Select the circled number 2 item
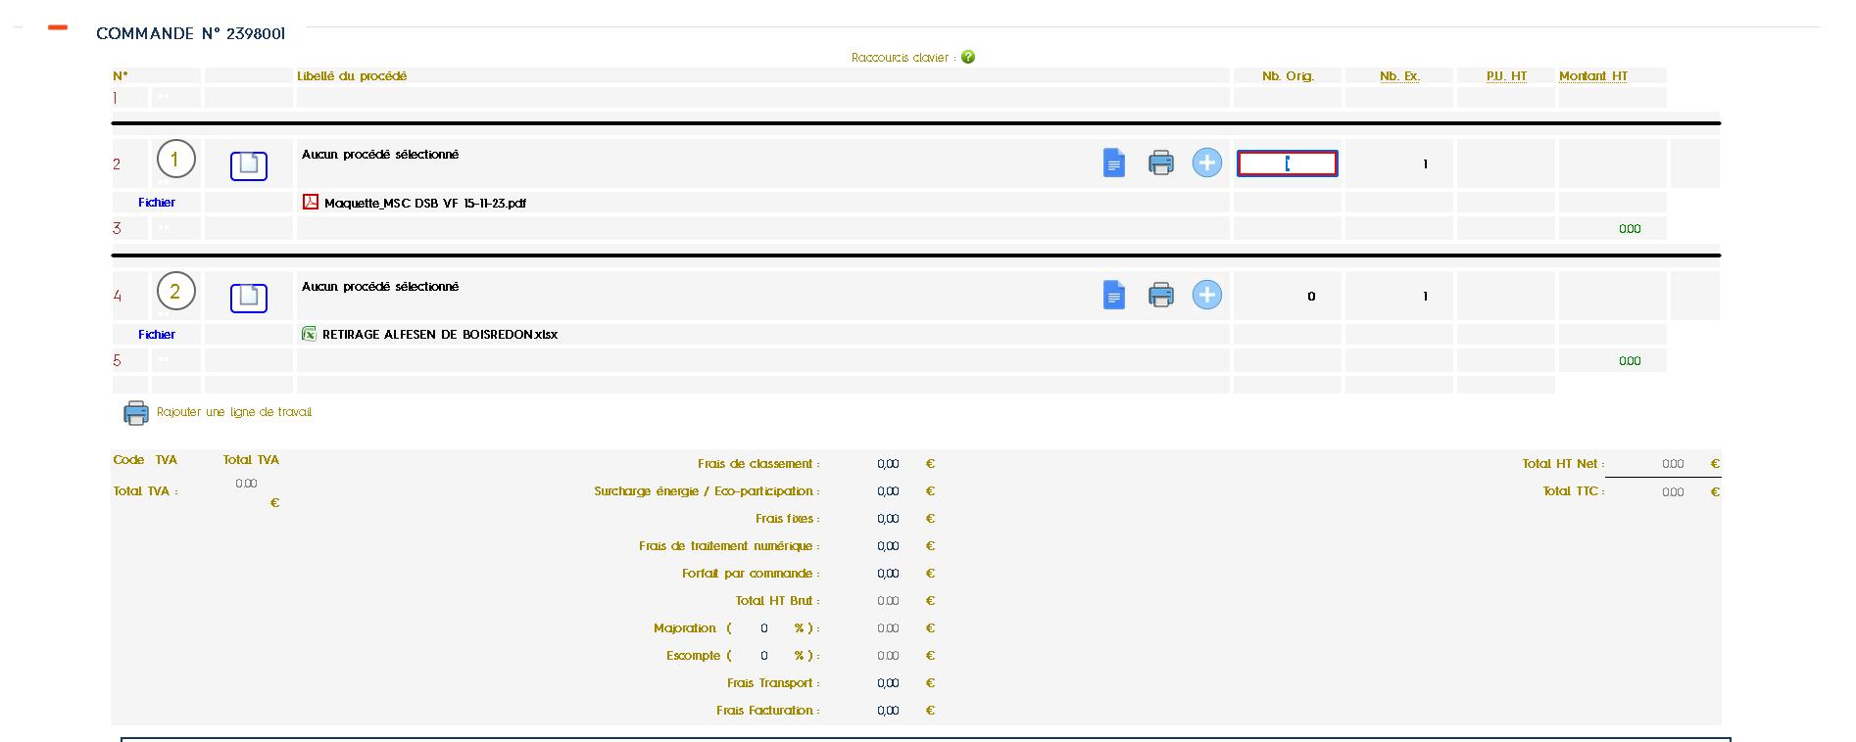This screenshot has width=1856, height=742. point(176,291)
